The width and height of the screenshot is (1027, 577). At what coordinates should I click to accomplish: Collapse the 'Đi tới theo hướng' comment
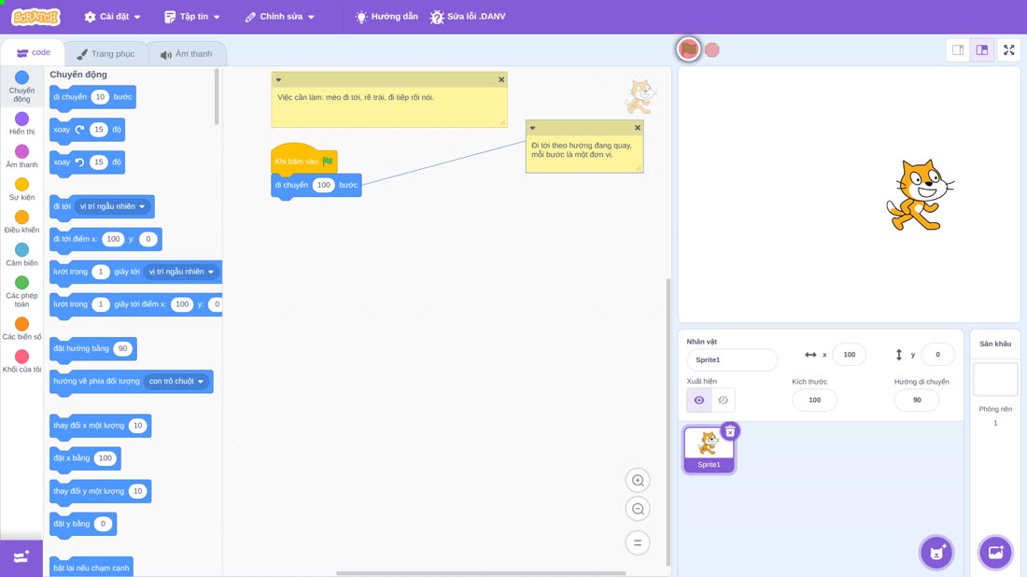click(532, 128)
